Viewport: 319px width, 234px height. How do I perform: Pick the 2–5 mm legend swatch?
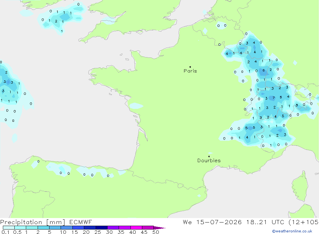[x=43, y=228]
